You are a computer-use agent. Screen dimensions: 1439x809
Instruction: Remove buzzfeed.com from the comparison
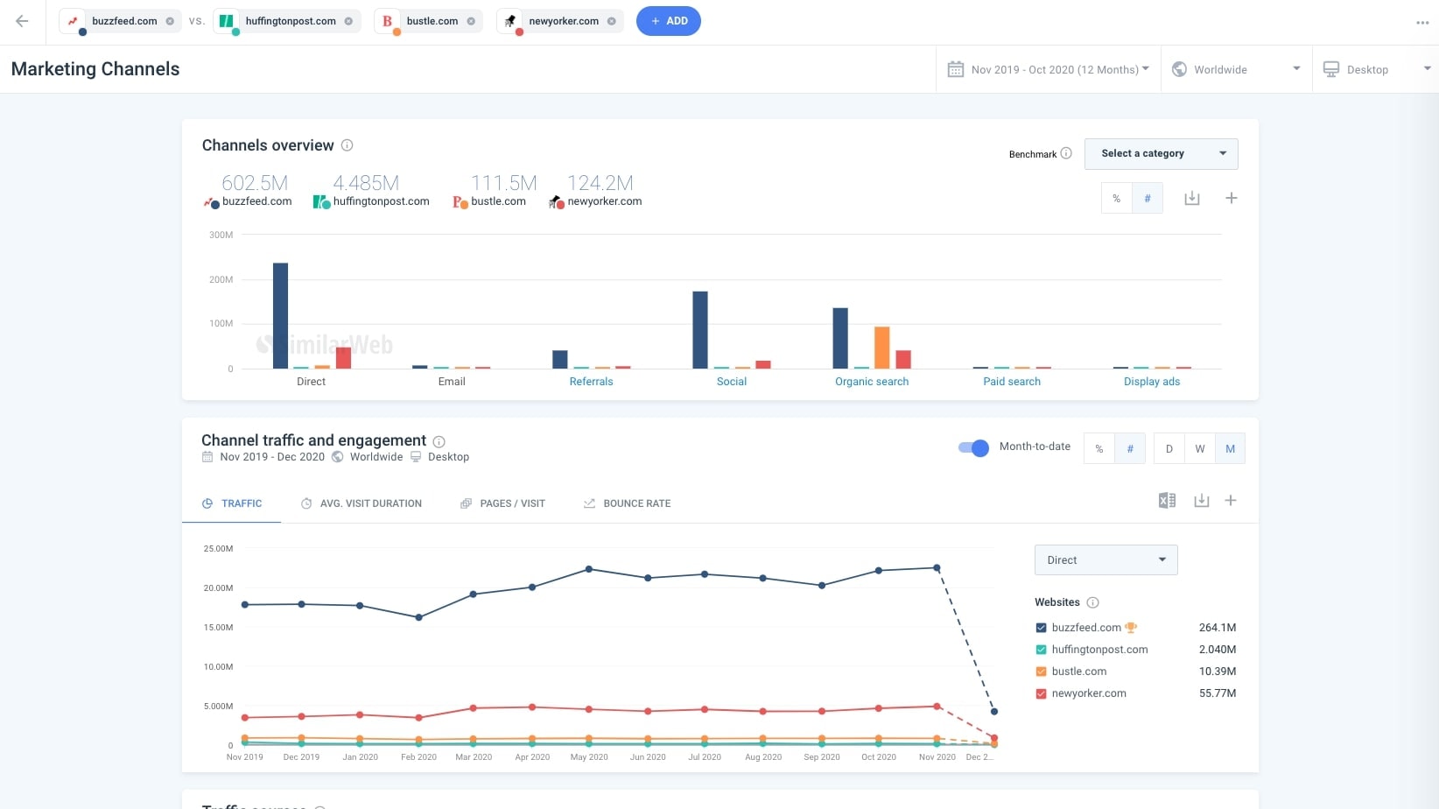[x=170, y=21]
